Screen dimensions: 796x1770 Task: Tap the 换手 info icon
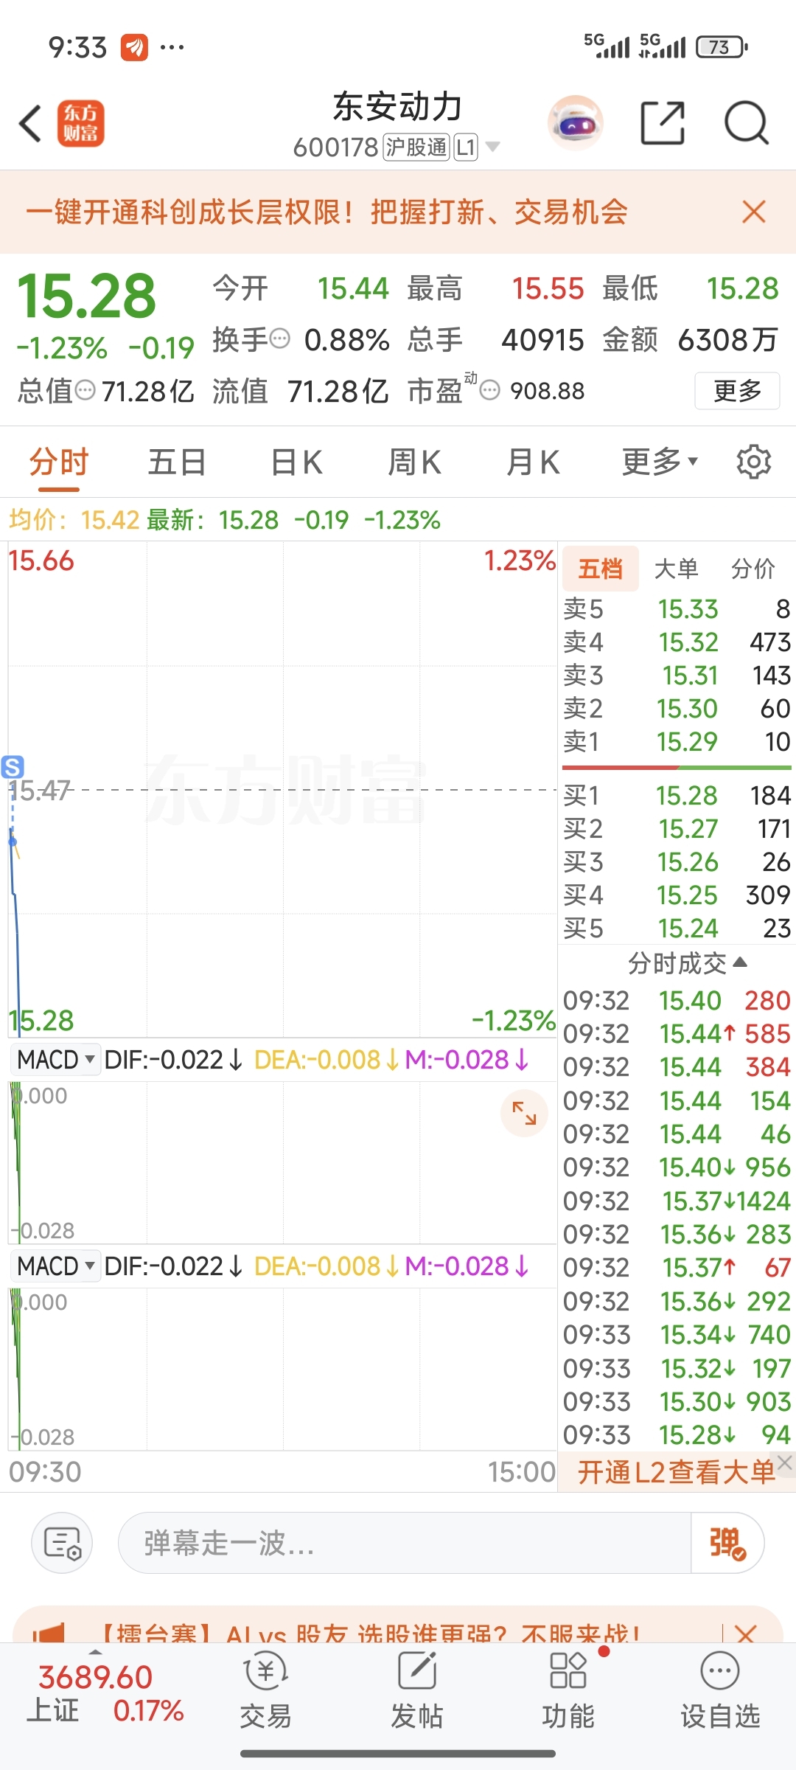[x=280, y=339]
